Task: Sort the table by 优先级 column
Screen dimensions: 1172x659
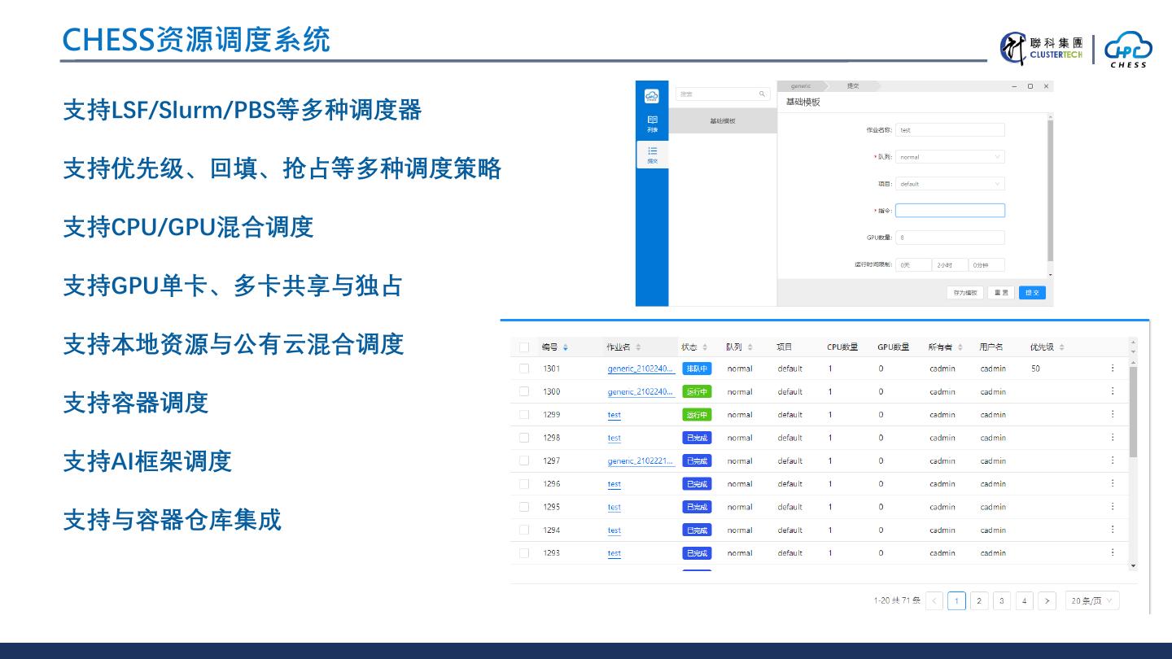Action: pos(1061,347)
